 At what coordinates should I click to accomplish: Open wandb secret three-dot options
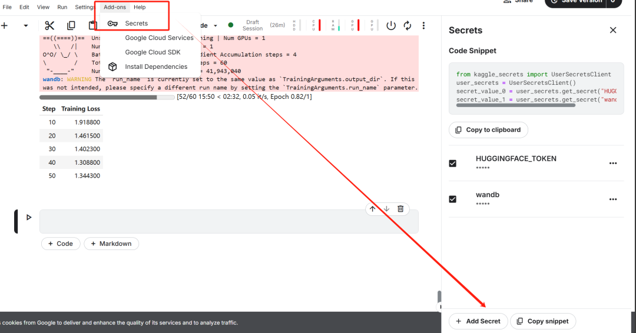[613, 199]
